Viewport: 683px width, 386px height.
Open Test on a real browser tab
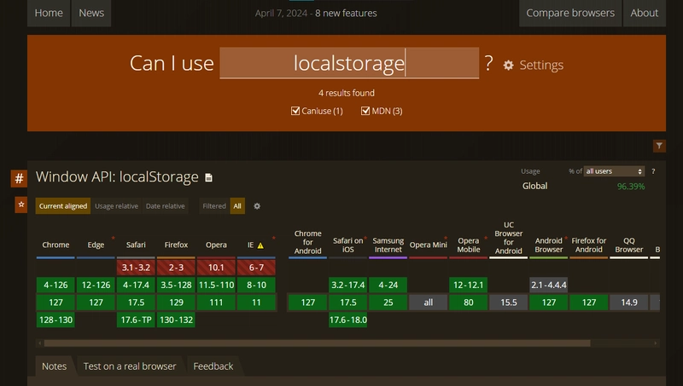tap(130, 366)
